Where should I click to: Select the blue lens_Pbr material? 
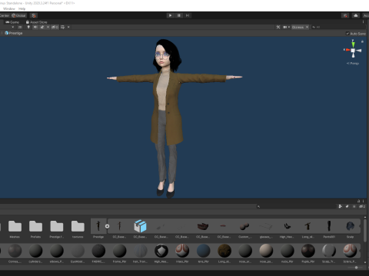point(203,253)
